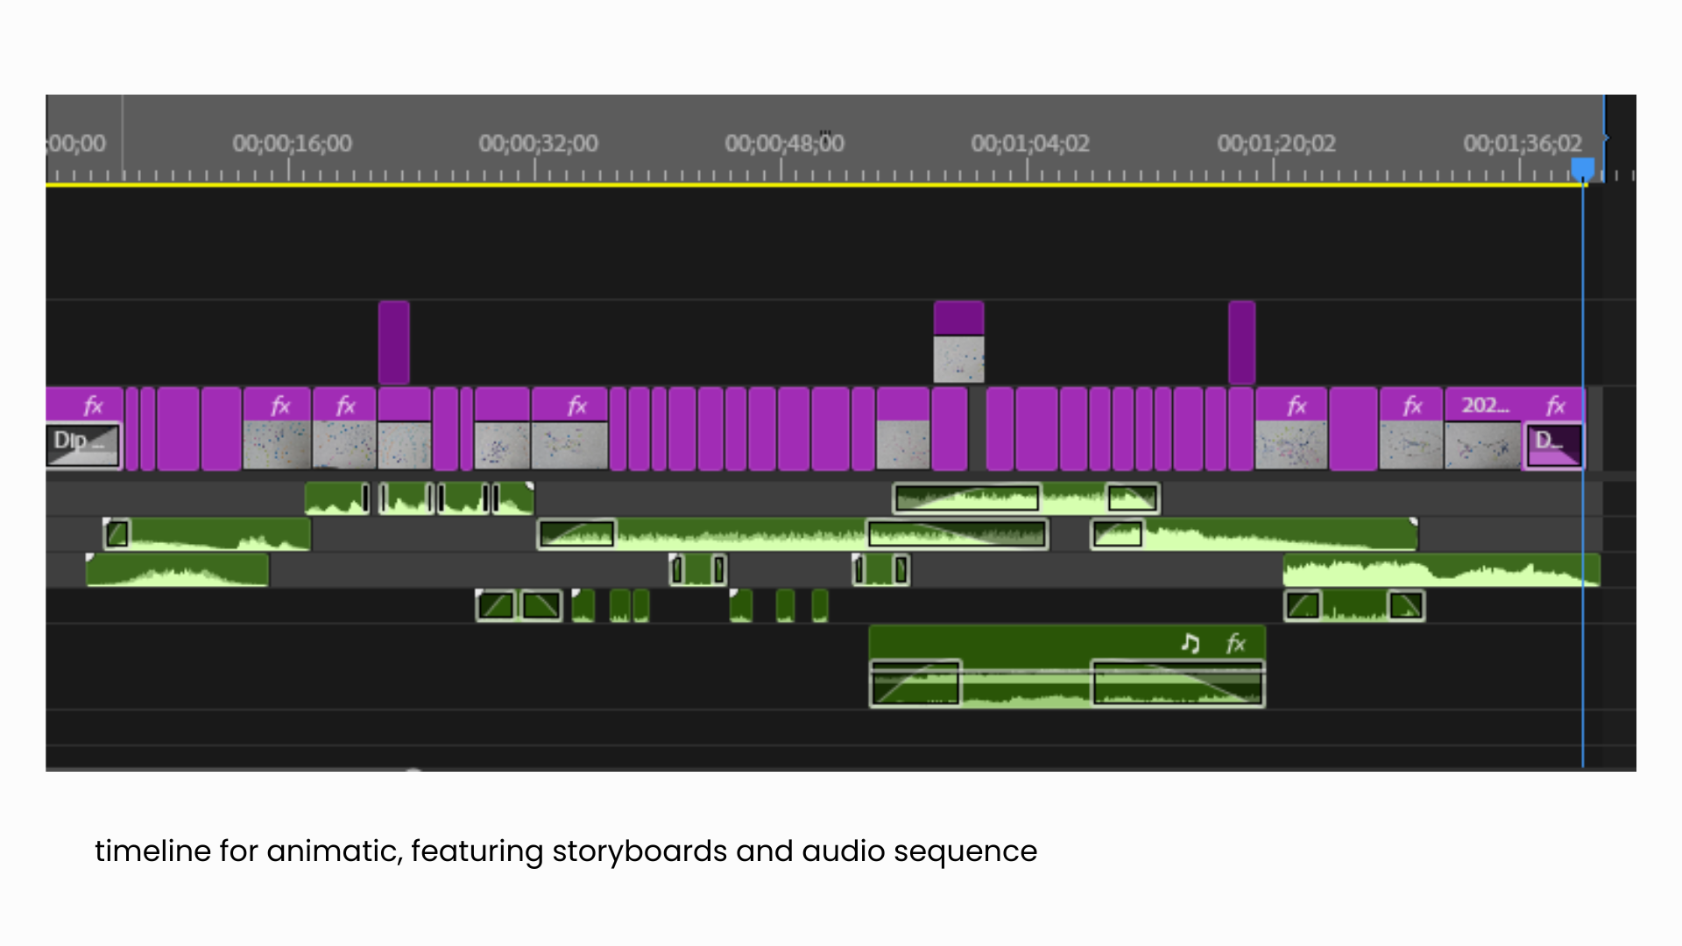This screenshot has height=946, width=1682.
Task: Click the fade-out transition on bottom music clip
Action: click(x=1177, y=684)
